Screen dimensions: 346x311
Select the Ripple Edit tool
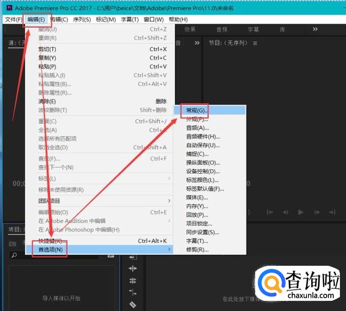point(133,268)
